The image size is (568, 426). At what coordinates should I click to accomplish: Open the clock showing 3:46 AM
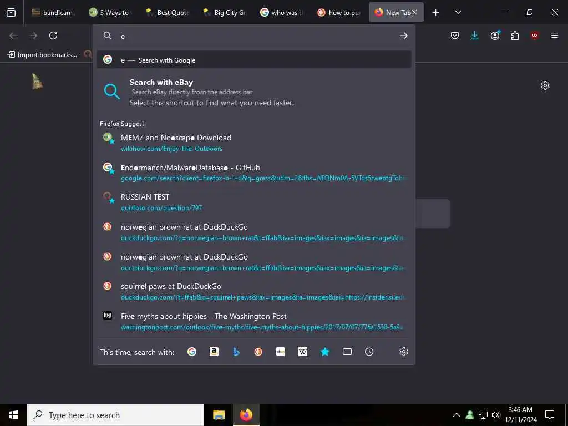(520, 415)
